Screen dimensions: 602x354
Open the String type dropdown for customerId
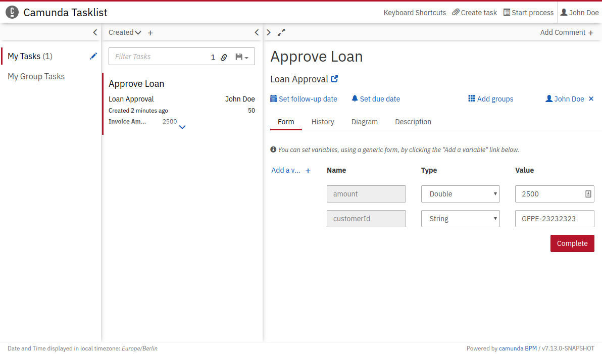tap(460, 219)
